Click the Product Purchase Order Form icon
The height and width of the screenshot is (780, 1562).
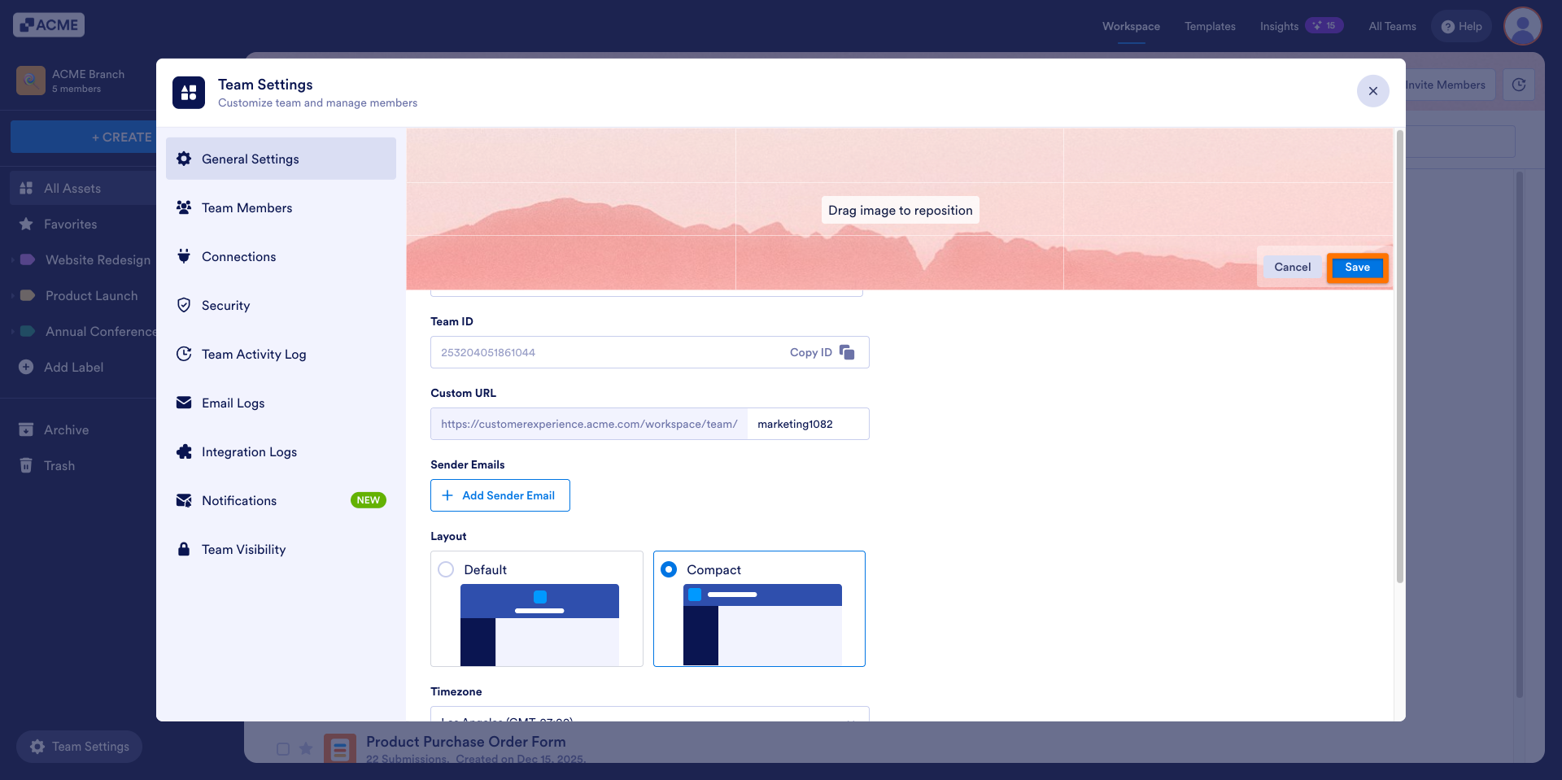click(x=340, y=748)
